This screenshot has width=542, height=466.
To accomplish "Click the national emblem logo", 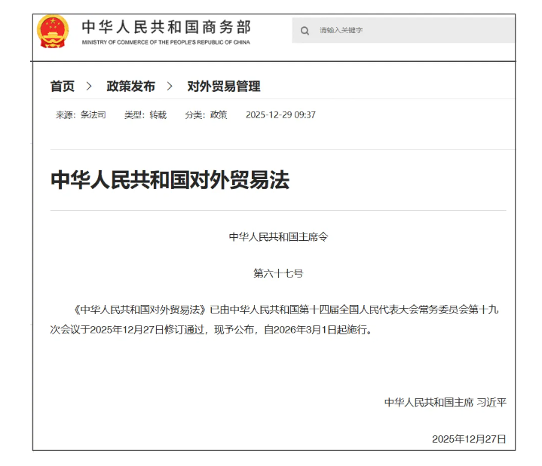I will click(53, 31).
